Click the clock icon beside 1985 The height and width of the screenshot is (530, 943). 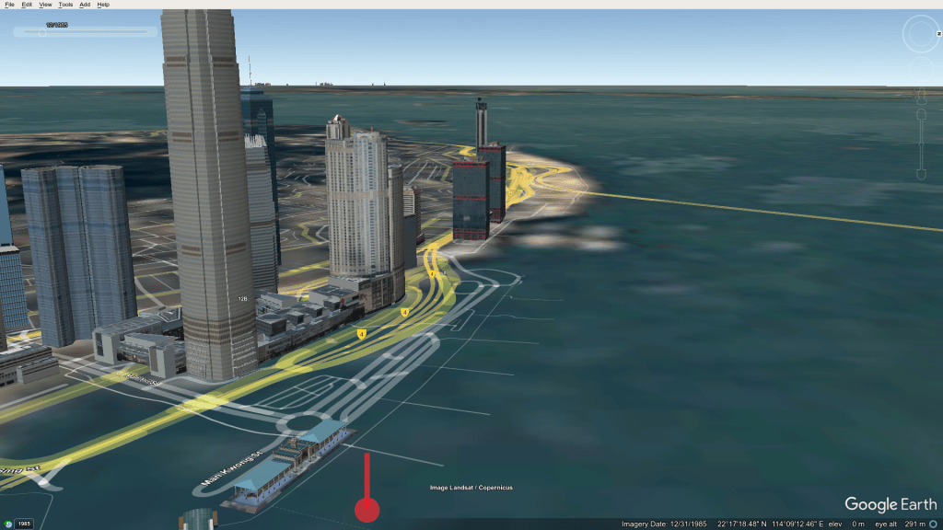(8, 524)
